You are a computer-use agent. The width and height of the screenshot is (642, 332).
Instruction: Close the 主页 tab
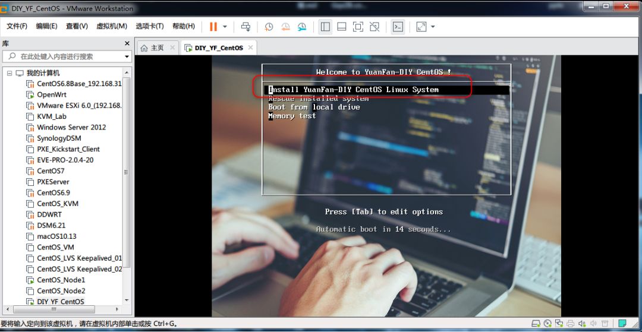pyautogui.click(x=172, y=48)
